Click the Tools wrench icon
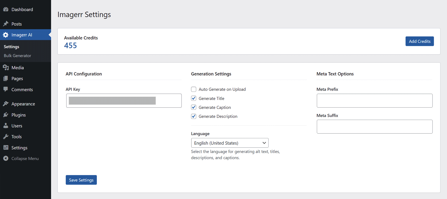 [x=6, y=136]
